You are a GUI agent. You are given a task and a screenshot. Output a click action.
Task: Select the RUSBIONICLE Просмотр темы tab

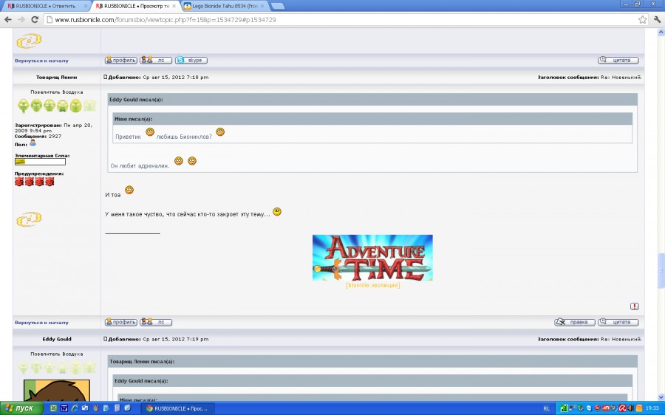[x=136, y=6]
